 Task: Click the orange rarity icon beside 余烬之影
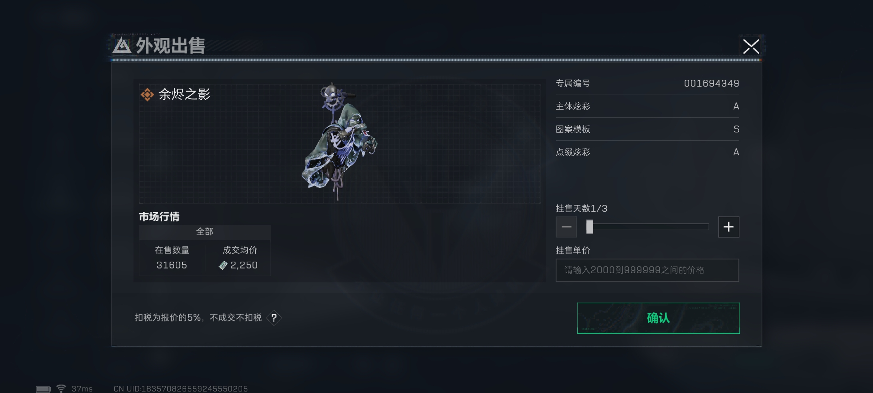click(x=147, y=95)
